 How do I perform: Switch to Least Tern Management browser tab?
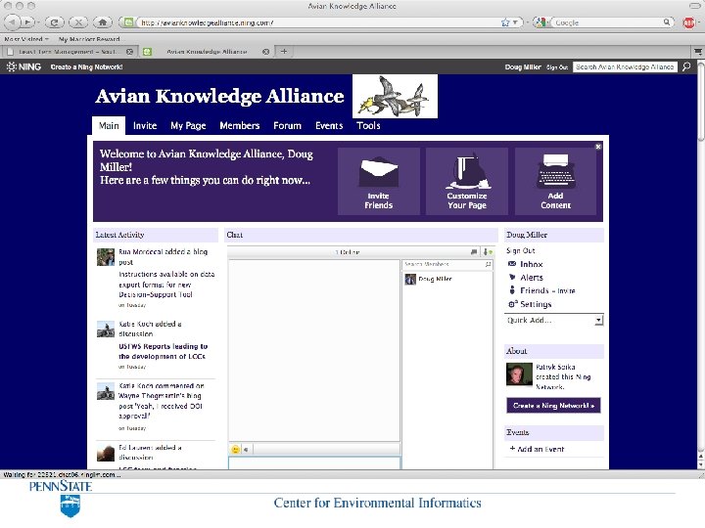pos(70,52)
